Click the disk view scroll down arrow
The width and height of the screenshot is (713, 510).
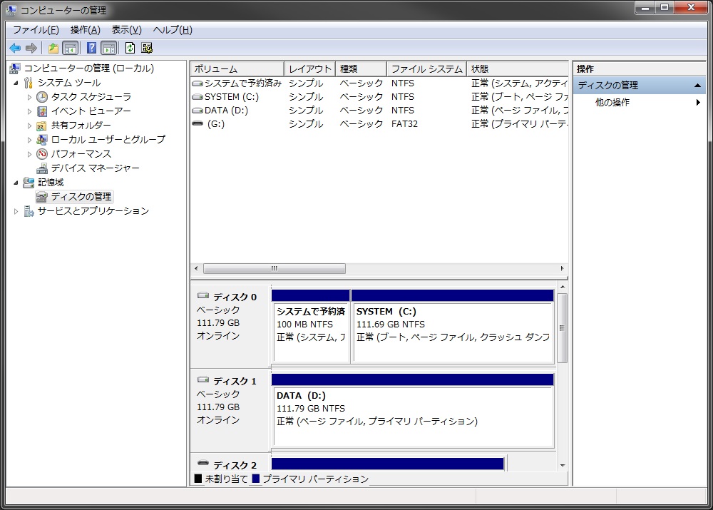(563, 465)
